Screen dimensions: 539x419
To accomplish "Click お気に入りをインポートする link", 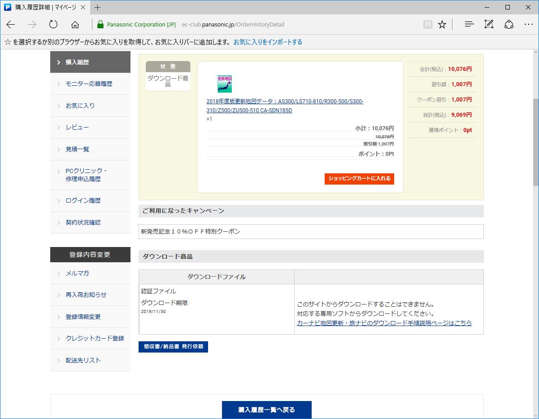I will tap(268, 42).
